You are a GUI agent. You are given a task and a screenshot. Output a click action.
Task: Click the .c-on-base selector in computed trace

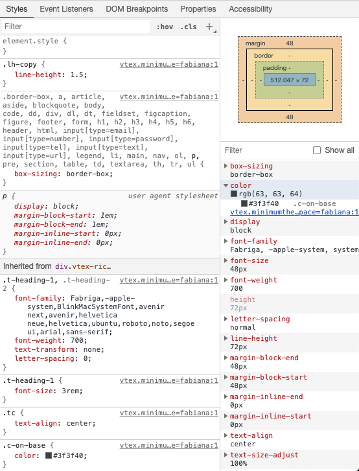coord(314,203)
